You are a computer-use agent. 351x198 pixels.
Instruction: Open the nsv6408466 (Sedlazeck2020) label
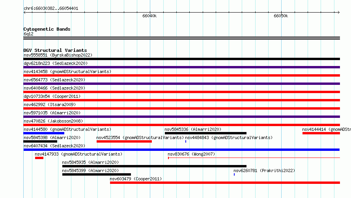pos(54,88)
